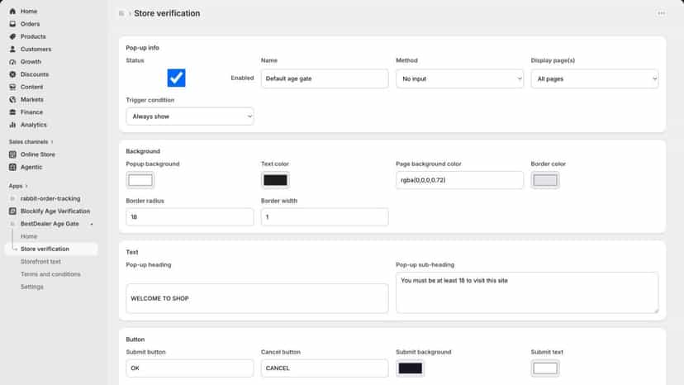
Task: Expand the Sales channels section chevron
Action: coord(52,142)
